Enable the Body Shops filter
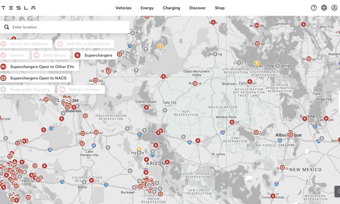The width and height of the screenshot is (340, 204). pos(51,55)
